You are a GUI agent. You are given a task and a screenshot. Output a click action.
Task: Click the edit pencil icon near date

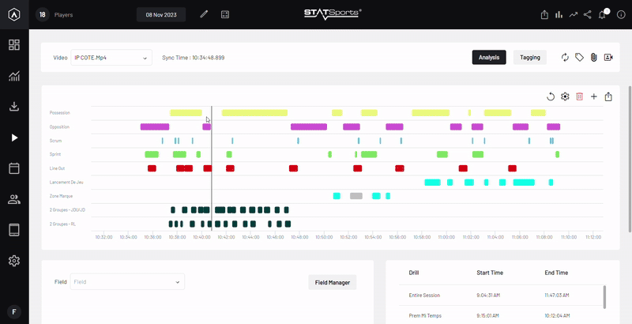click(204, 14)
